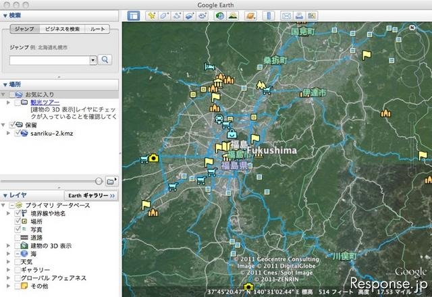Switch to the ルート tab
Image resolution: width=432 pixels, height=297 pixels.
tap(97, 29)
